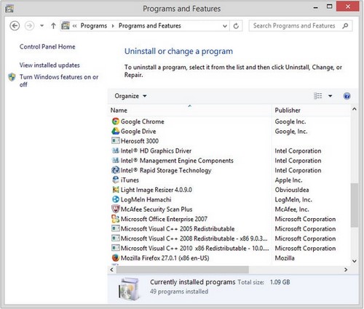Select Intel Management Engine Components icon

click(x=115, y=160)
